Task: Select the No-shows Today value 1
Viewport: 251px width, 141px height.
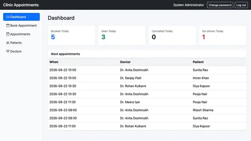Action: tap(204, 37)
